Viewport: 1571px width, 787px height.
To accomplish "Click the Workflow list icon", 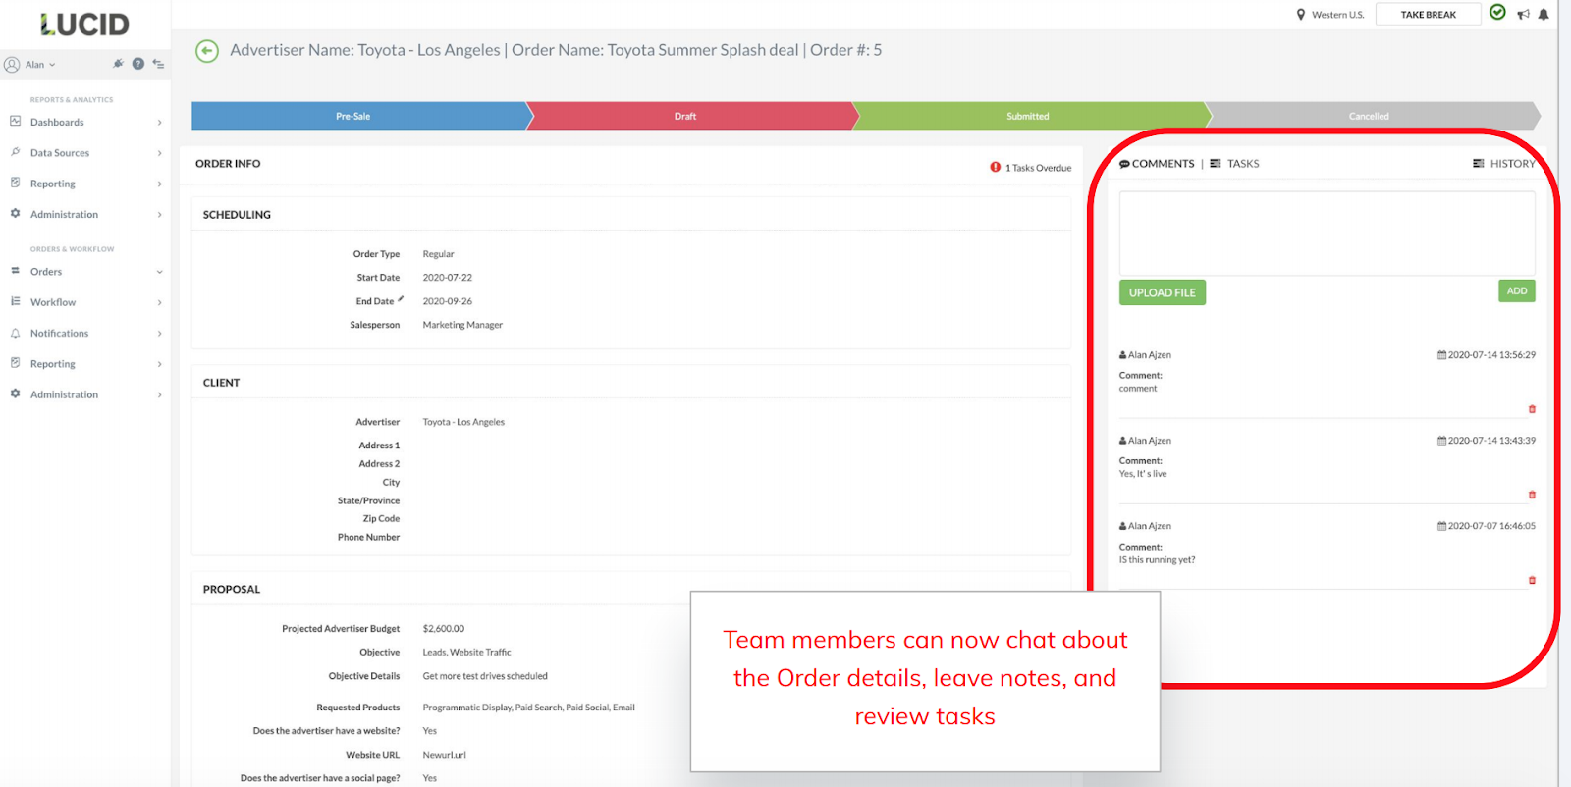I will [16, 301].
